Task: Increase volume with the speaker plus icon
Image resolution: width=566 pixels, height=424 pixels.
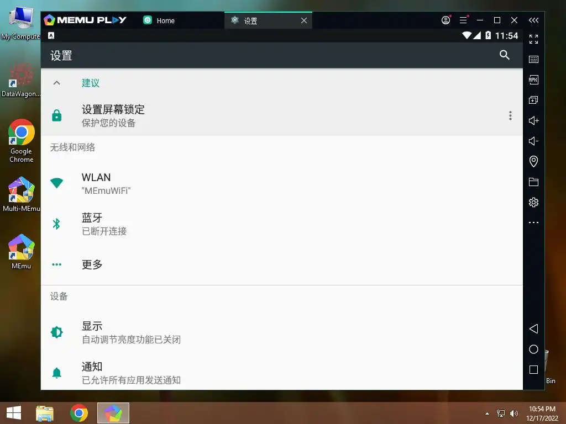Action: coord(533,120)
